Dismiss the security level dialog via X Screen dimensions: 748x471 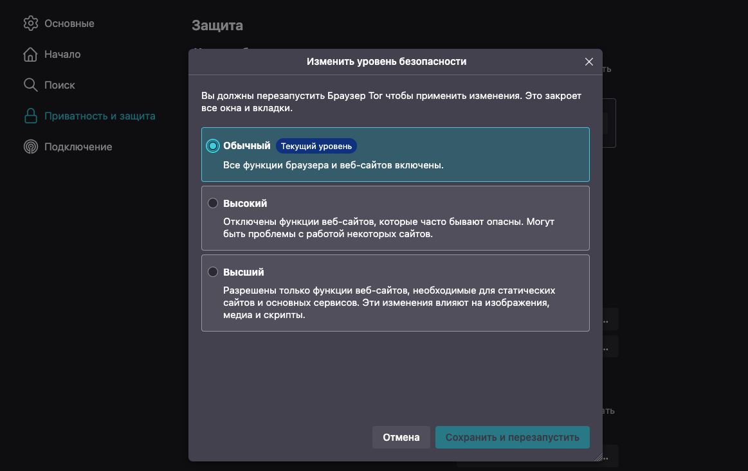pos(588,62)
